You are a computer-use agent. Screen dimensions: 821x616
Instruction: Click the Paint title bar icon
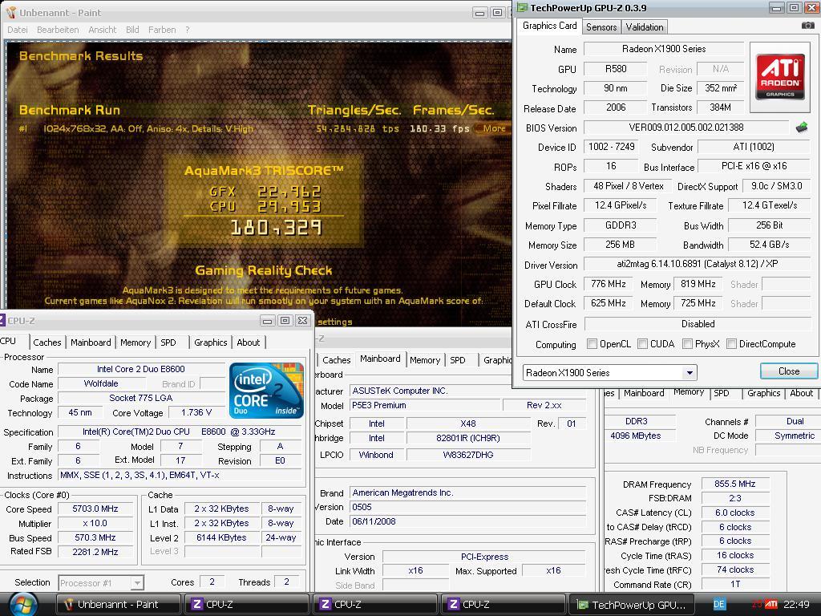11,12
